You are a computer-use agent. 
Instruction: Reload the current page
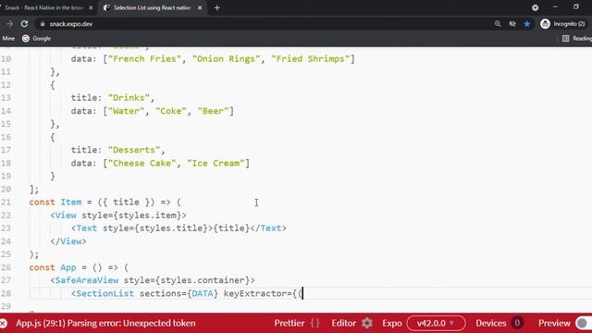coord(24,24)
